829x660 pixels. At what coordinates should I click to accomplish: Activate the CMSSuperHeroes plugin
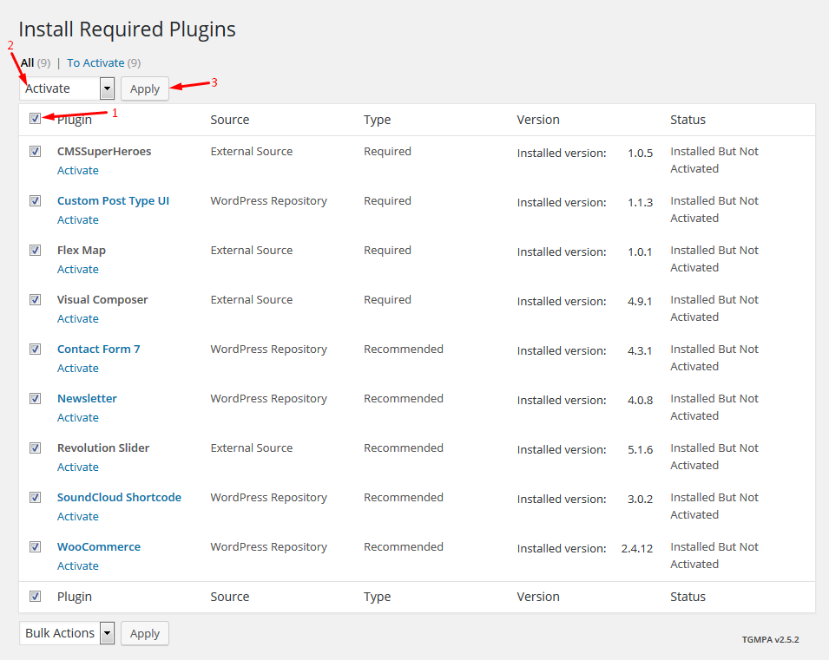[x=78, y=170]
